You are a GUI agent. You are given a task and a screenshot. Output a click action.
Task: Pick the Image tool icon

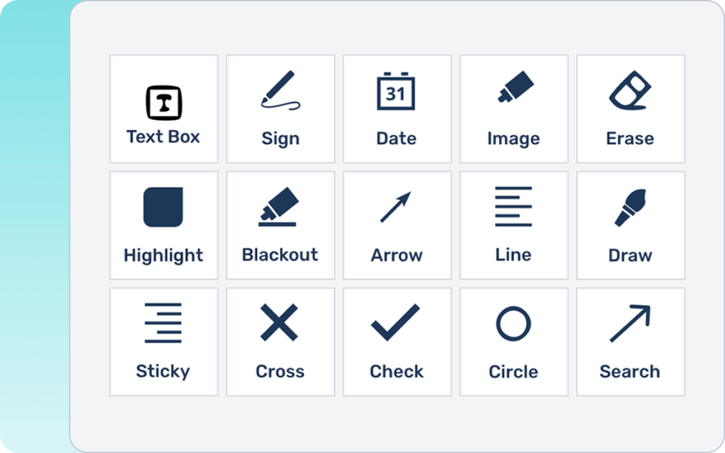coord(513,88)
